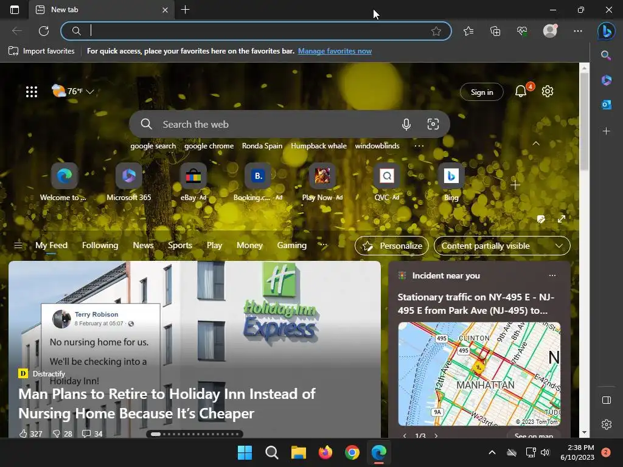Search suggestion 'Ronda Spain'
This screenshot has height=467, width=623.
coord(262,146)
